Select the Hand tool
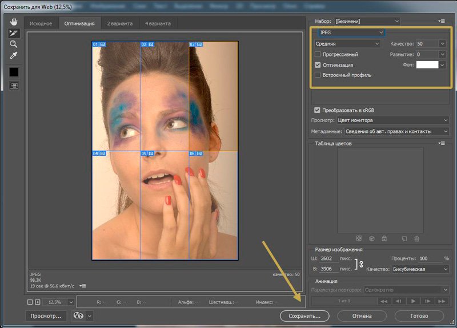 14,22
